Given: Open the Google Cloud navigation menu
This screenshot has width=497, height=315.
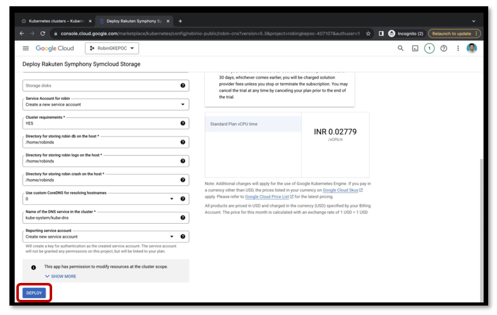Looking at the screenshot, I should tap(26, 48).
